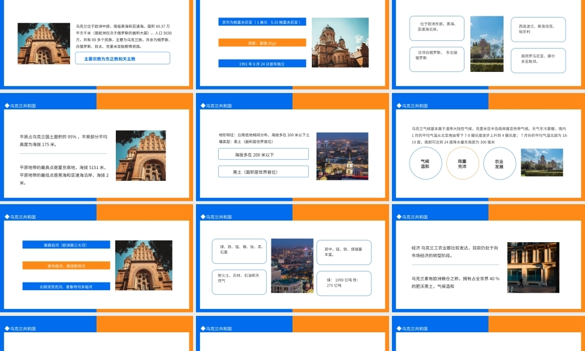The image size is (585, 351).
Task: Click the 西连波兰、斯洛伐克 rounded box
Action: point(538,29)
